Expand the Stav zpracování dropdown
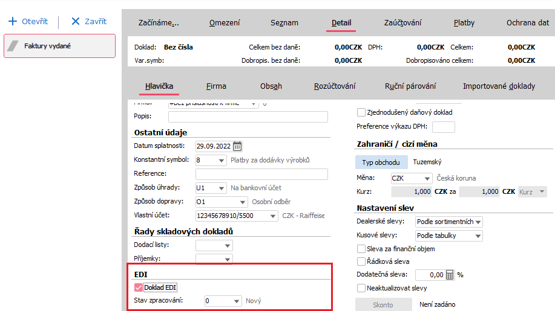This screenshot has width=555, height=311. [x=237, y=301]
